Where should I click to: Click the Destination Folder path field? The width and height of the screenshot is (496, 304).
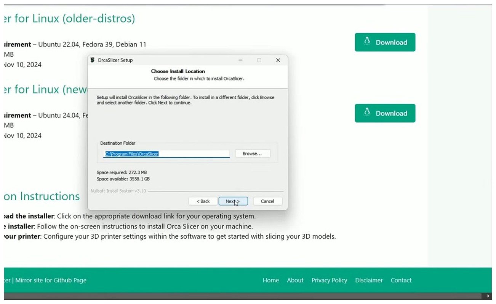(166, 154)
